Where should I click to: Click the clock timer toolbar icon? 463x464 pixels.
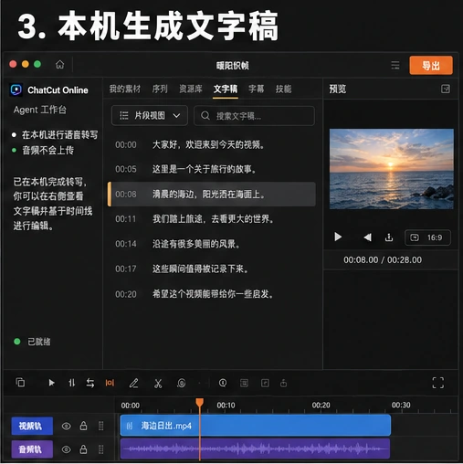tap(223, 383)
